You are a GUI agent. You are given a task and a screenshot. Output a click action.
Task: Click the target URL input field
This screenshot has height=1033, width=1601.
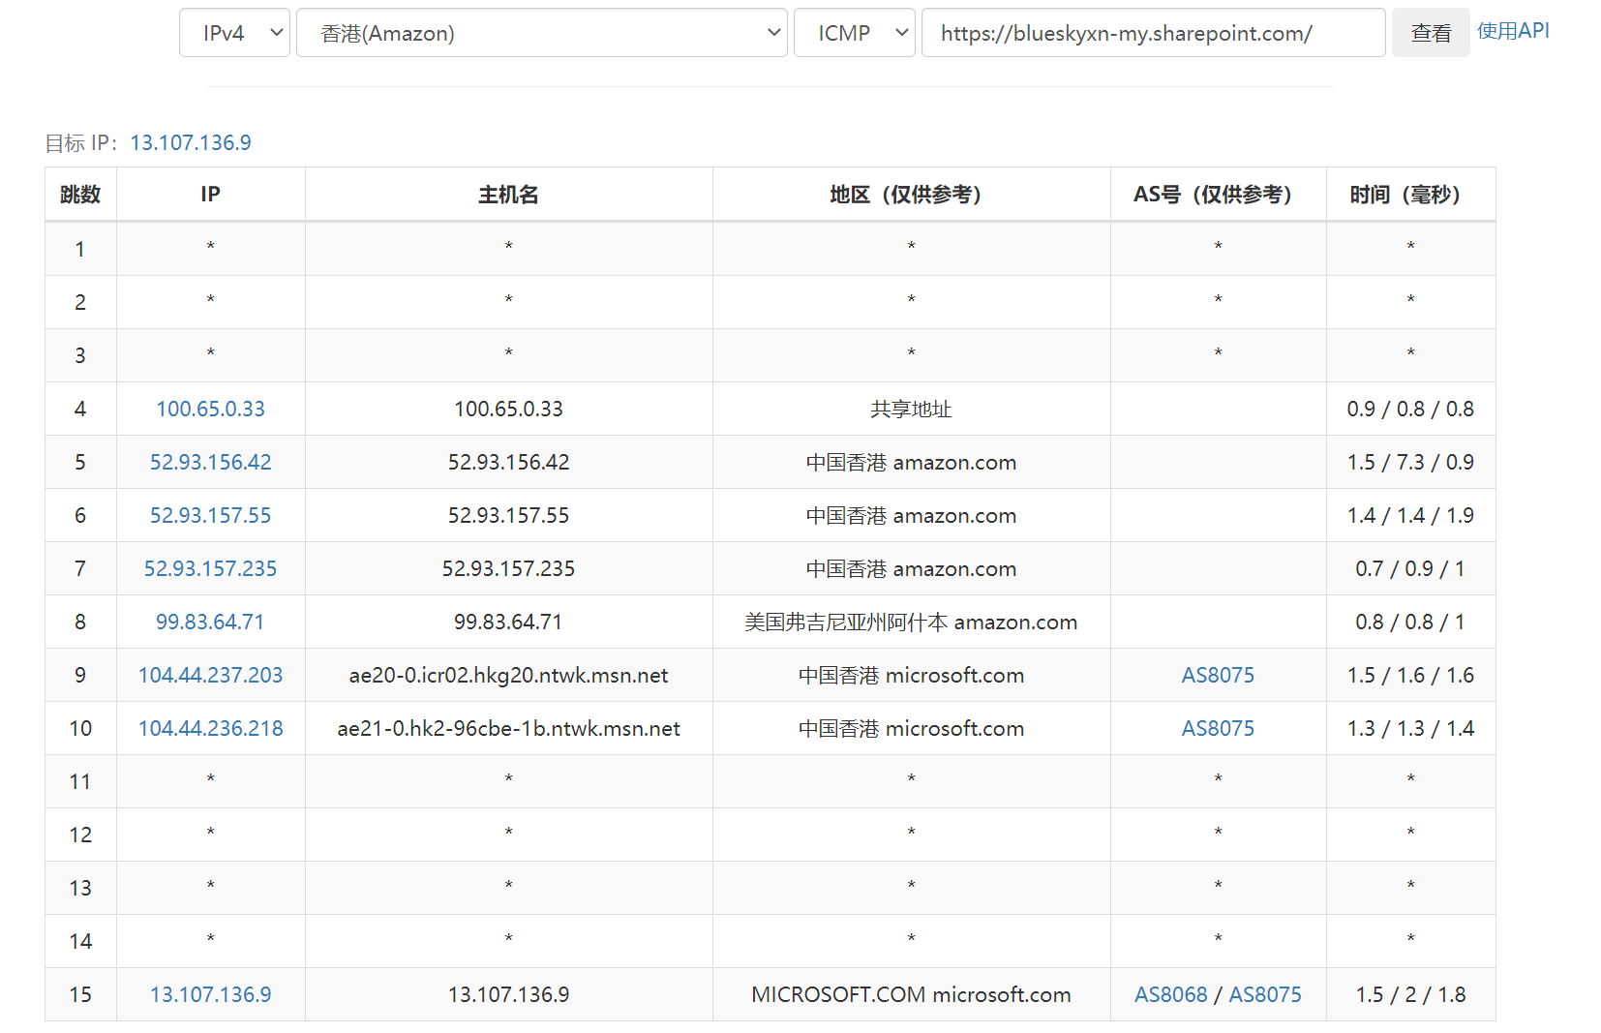(1153, 33)
